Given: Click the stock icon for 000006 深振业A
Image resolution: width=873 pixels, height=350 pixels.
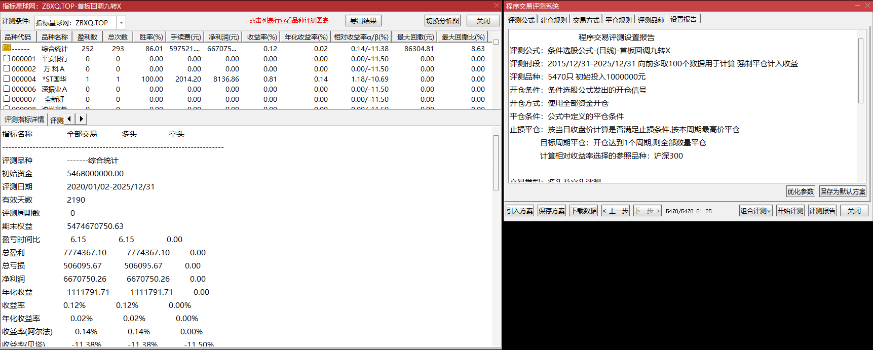Looking at the screenshot, I should 7,89.
